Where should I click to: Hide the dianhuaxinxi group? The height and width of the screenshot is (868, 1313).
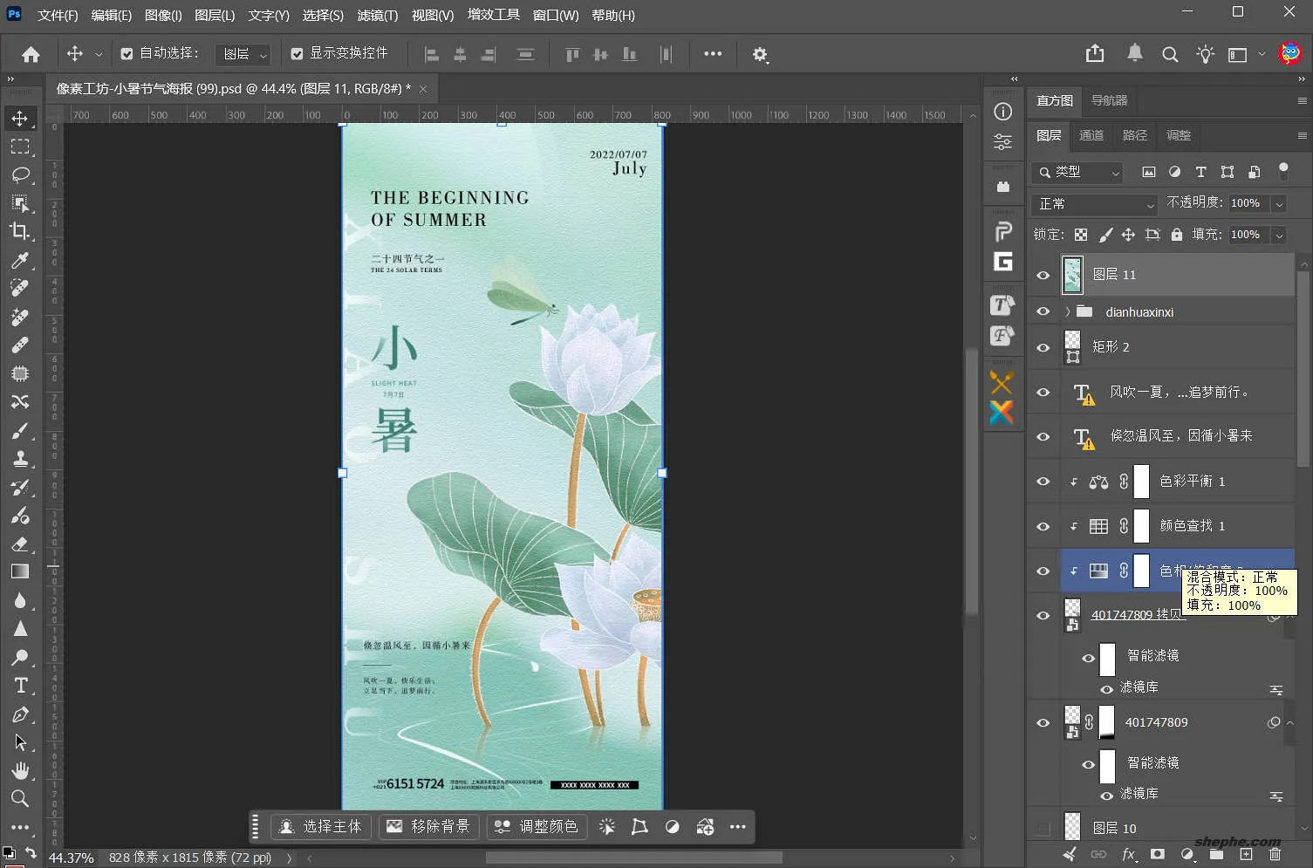point(1043,311)
